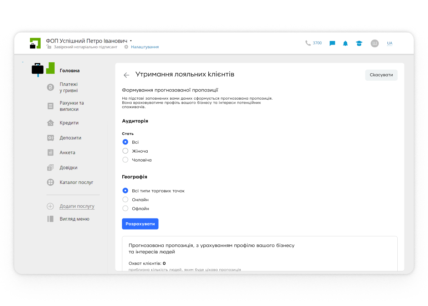Image resolution: width=428 pixels, height=306 pixels.
Task: Click the phone icon labeled 3700
Action: [308, 43]
